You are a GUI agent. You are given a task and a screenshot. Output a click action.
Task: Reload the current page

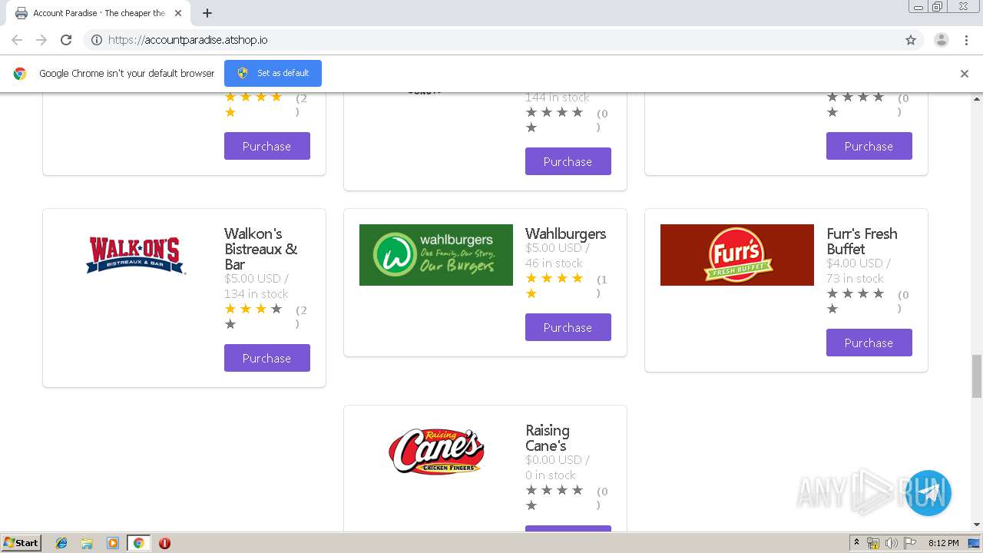(66, 40)
